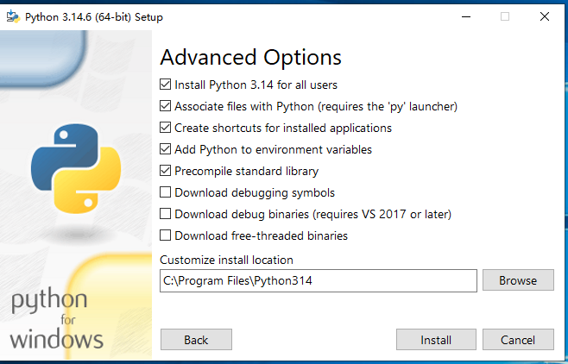This screenshot has width=568, height=364.
Task: Go Back to the previous setup page
Action: coord(196,339)
